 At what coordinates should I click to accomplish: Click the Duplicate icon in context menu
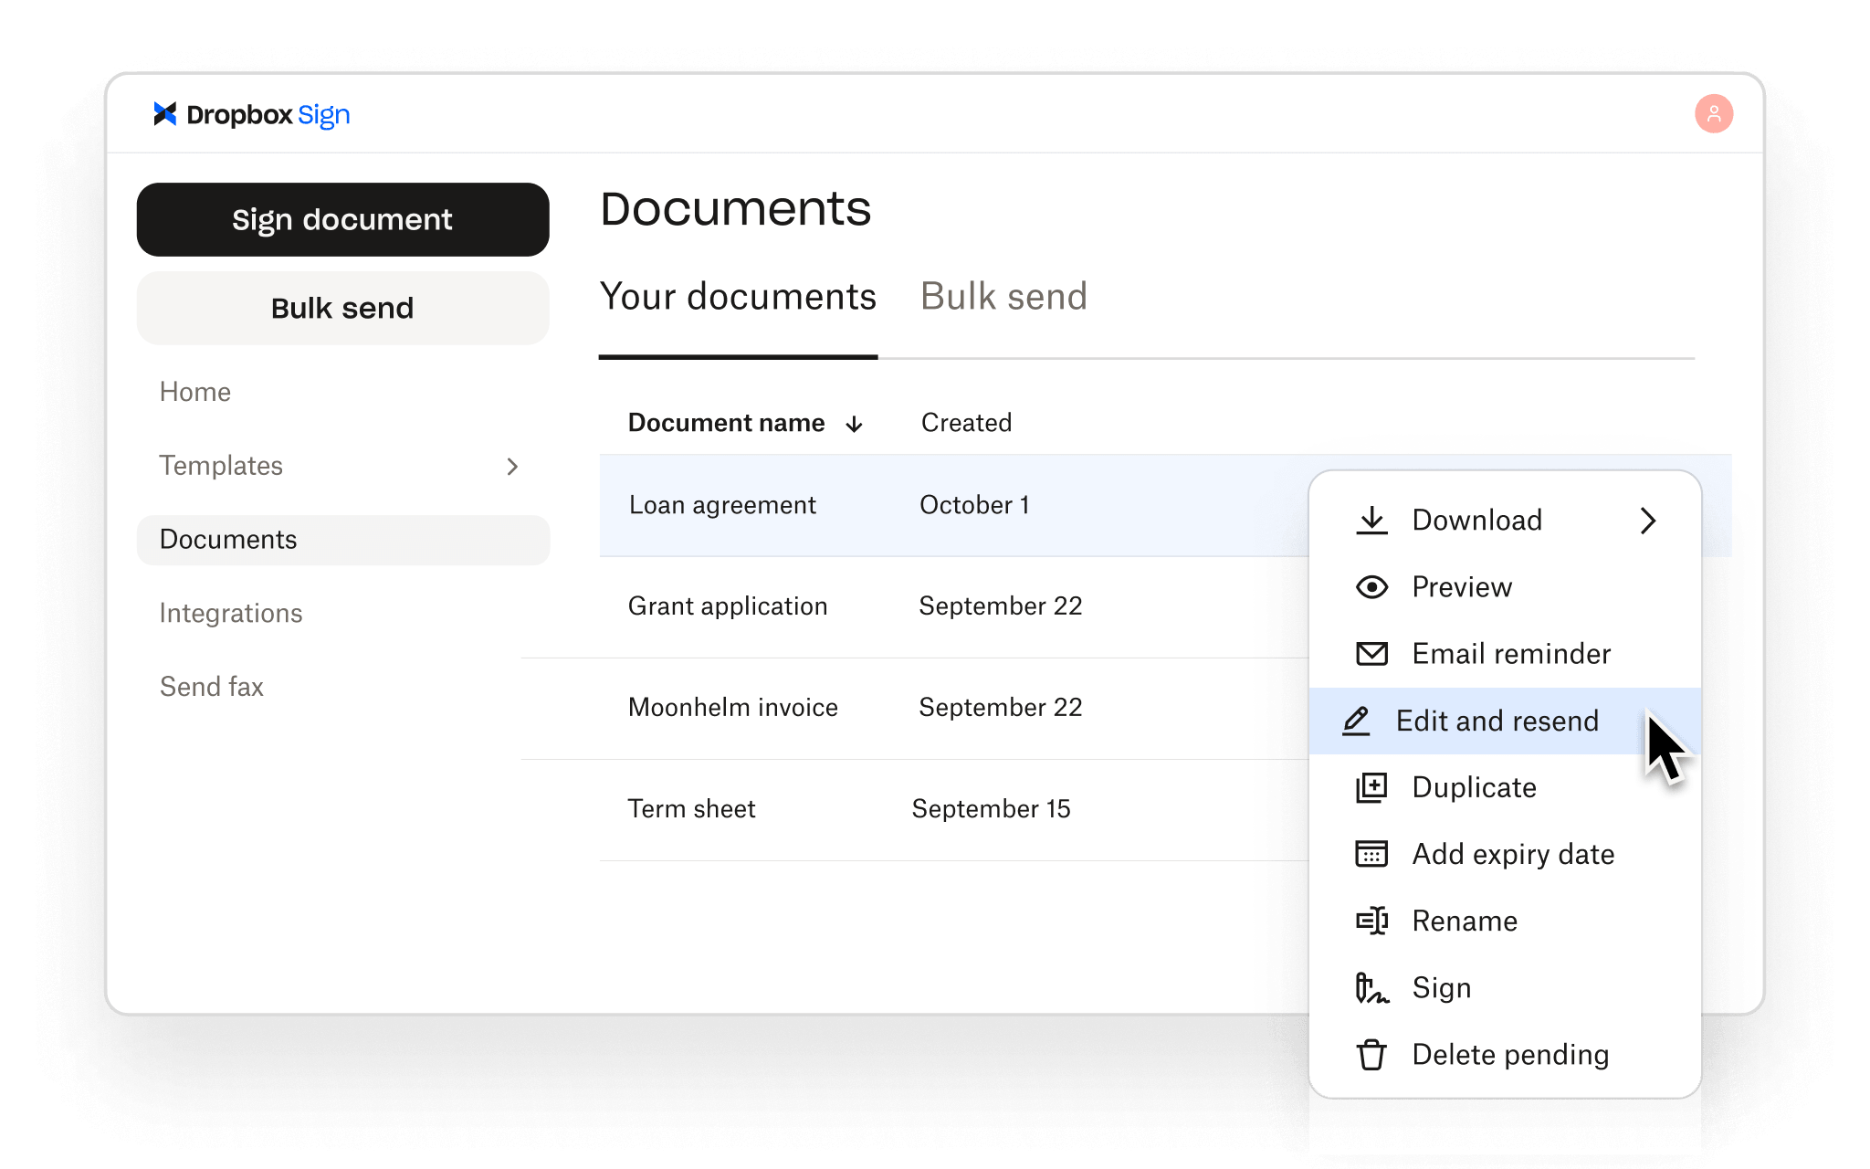(1371, 787)
